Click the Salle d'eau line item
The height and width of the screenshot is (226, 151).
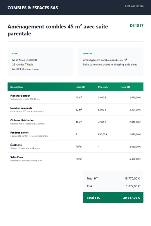coord(75,159)
